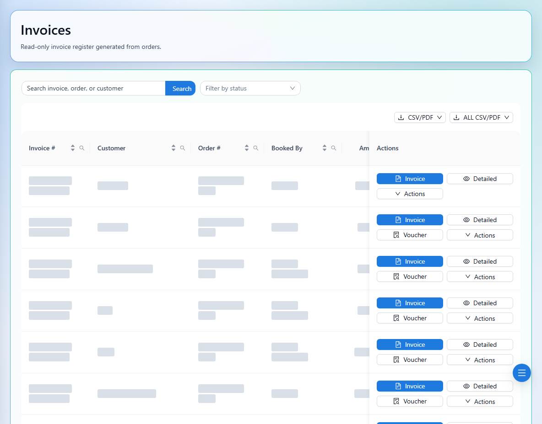Open Voucher in the fourth row
This screenshot has width=542, height=424.
[410, 318]
